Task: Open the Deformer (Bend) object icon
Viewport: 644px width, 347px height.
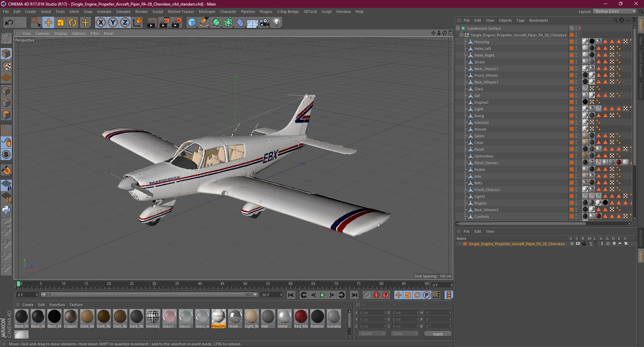Action: pos(240,23)
